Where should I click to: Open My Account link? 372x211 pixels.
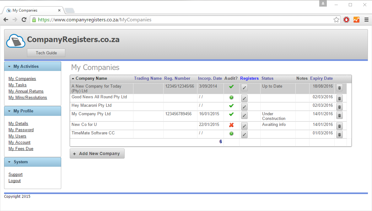[x=19, y=143]
